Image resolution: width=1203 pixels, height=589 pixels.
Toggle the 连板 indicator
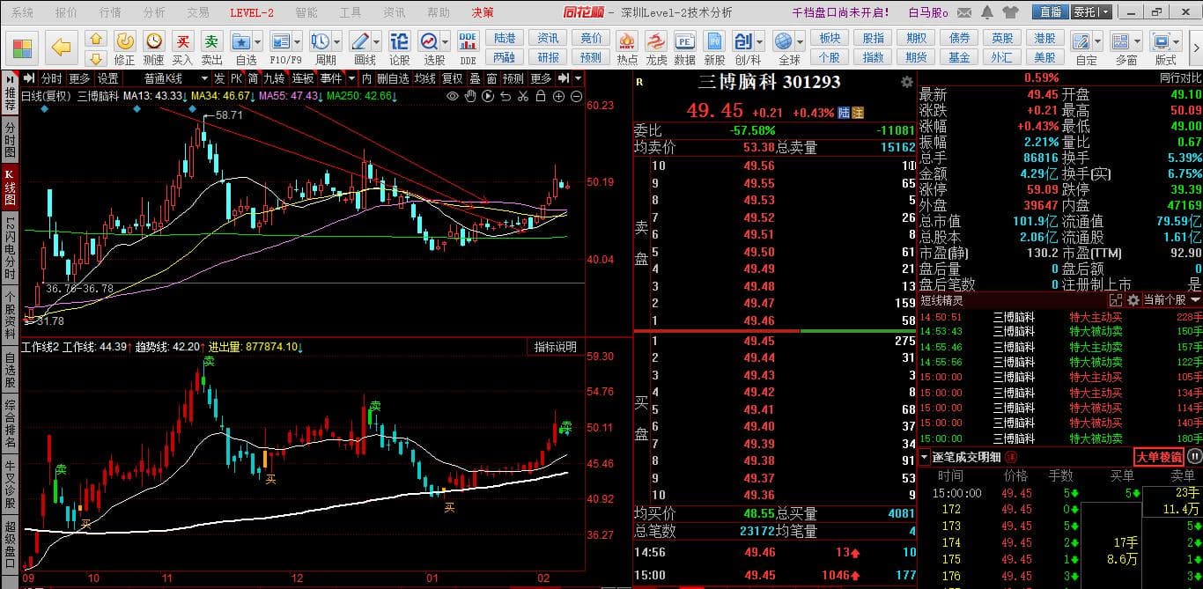coord(303,78)
